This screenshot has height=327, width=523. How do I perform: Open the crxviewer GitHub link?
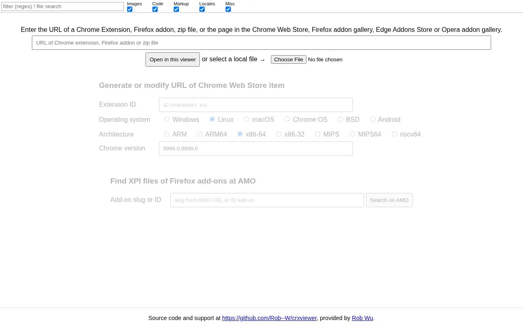(x=270, y=318)
